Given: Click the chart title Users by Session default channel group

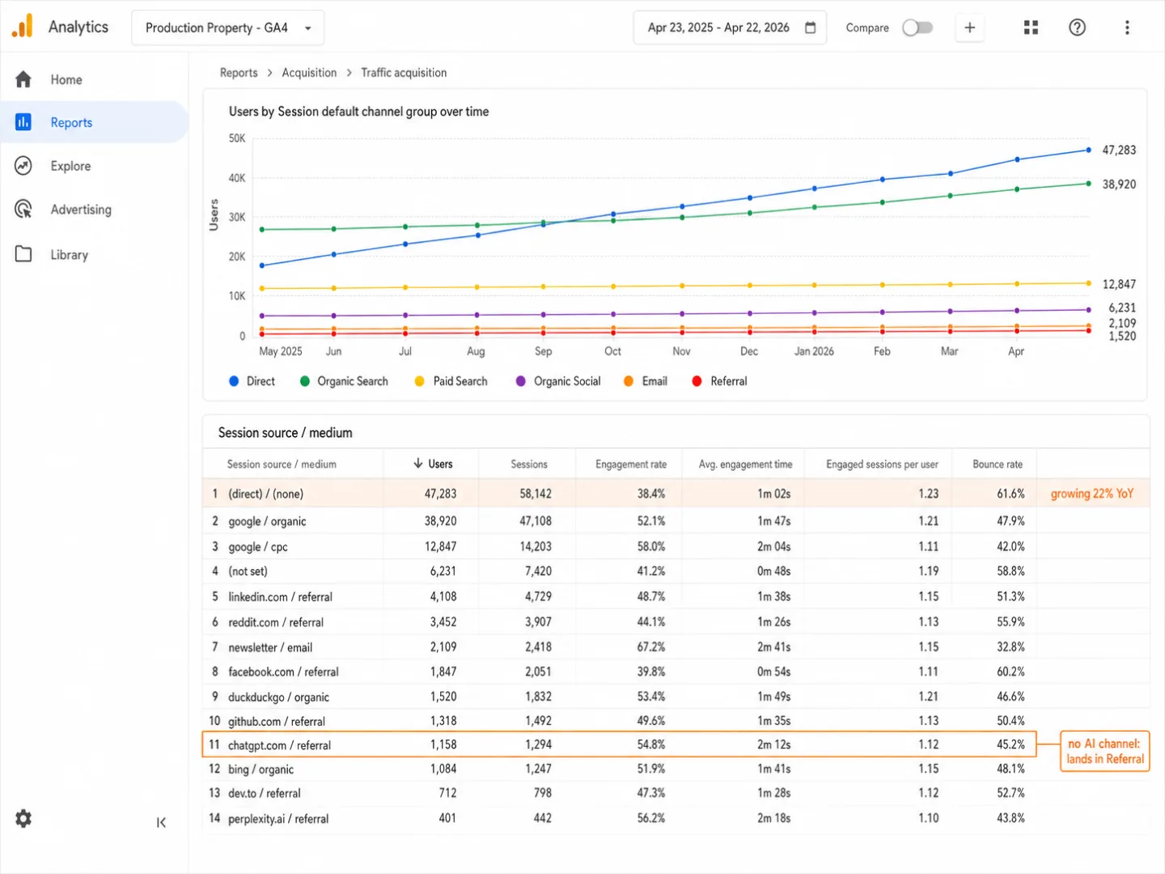Looking at the screenshot, I should point(358,112).
